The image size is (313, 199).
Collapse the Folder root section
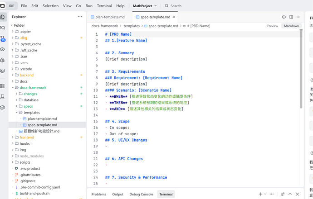(12, 25)
